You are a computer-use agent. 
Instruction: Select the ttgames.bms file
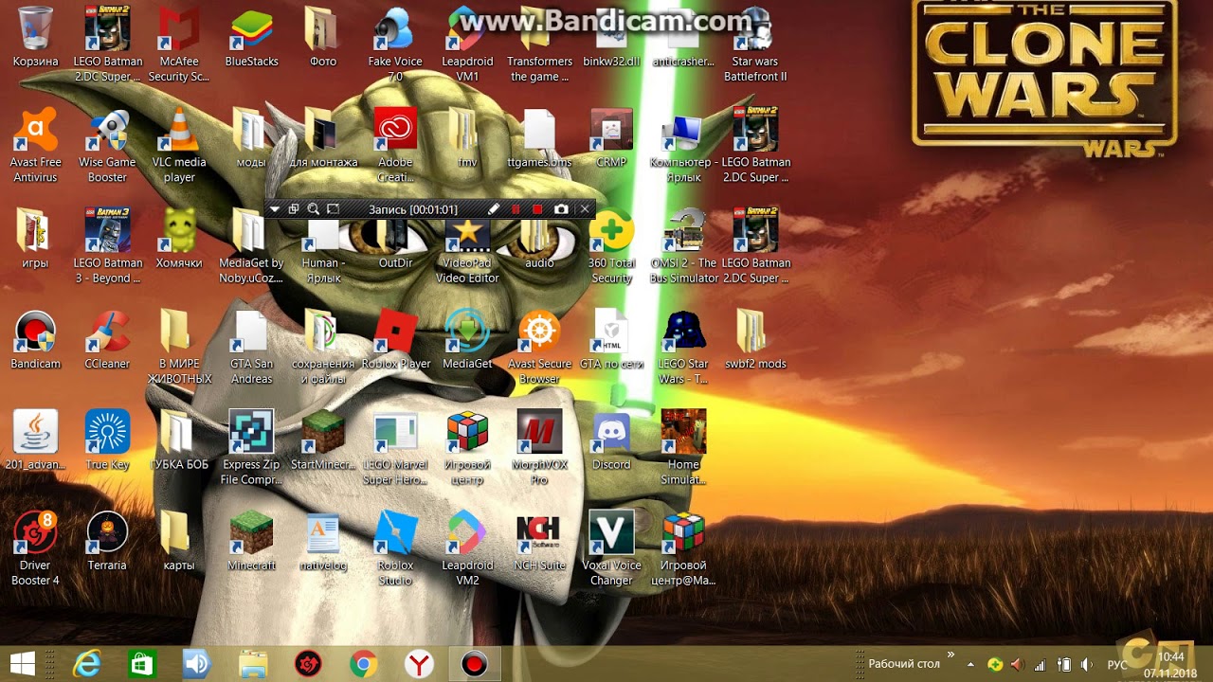click(x=539, y=139)
